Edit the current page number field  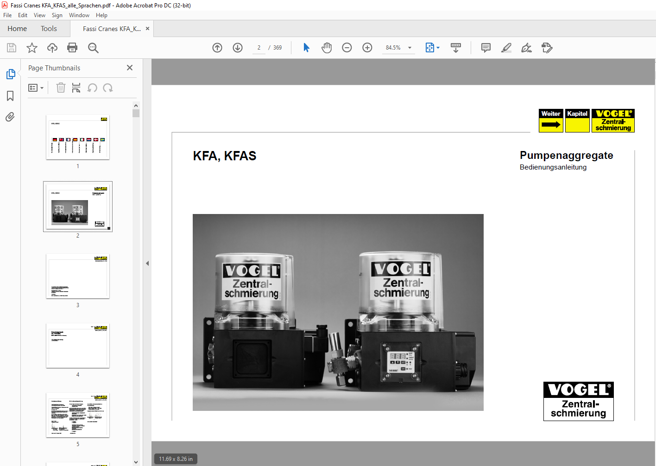[x=259, y=48]
